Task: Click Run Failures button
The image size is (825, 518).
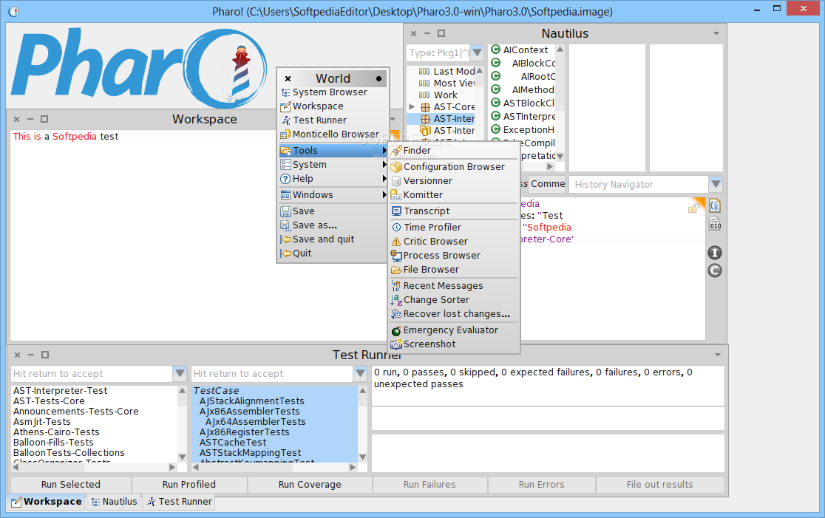Action: (430, 484)
